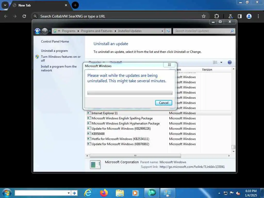The width and height of the screenshot is (264, 198).
Task: Open the Control Panel help icon
Action: [x=229, y=62]
